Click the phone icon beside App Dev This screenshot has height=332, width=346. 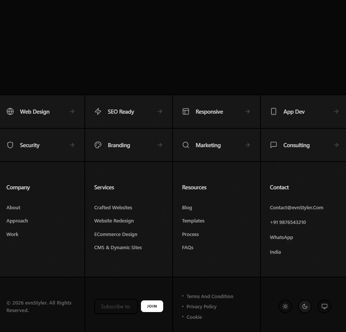274,111
